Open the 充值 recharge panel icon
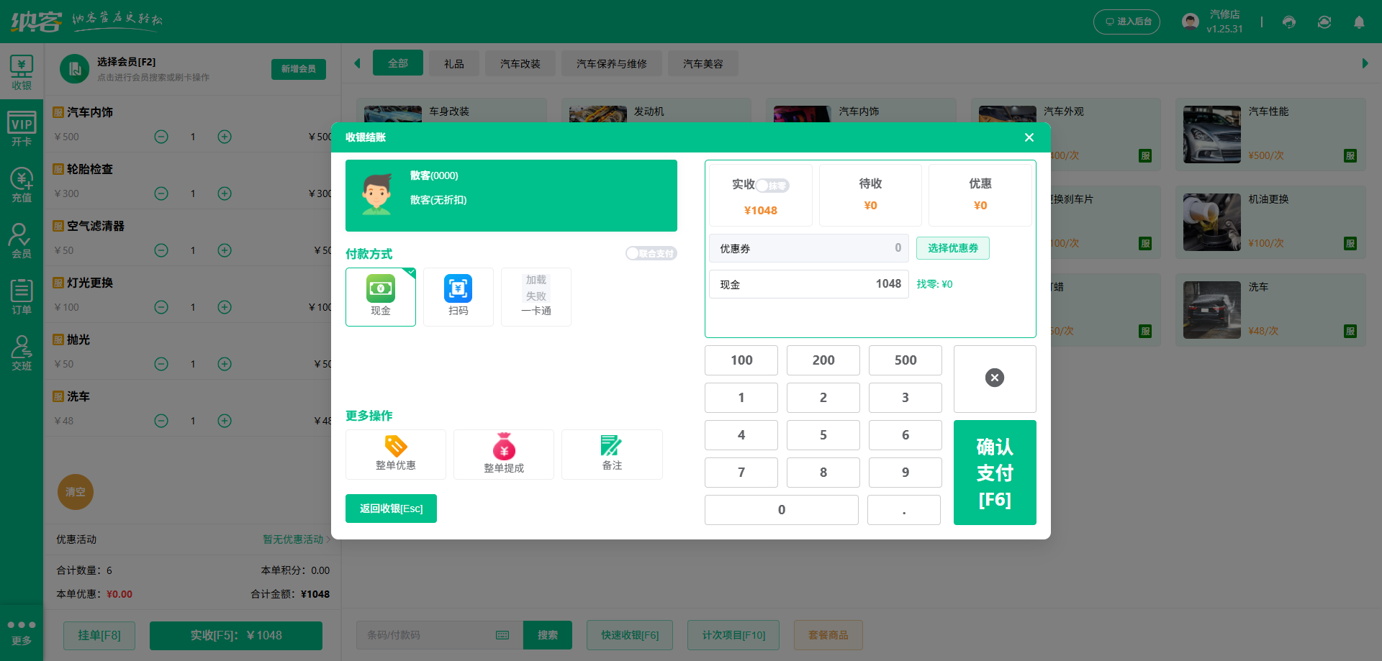Viewport: 1382px width, 661px height. coord(22,186)
